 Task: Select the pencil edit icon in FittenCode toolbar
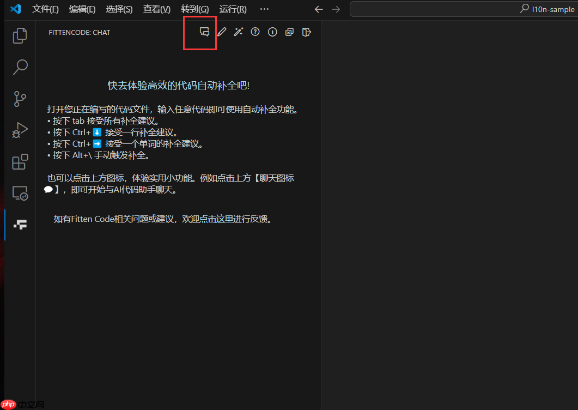221,32
